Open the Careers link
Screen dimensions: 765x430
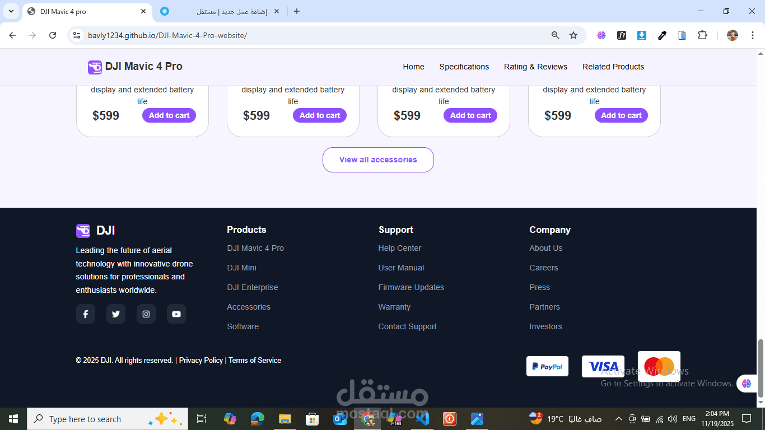click(x=544, y=268)
